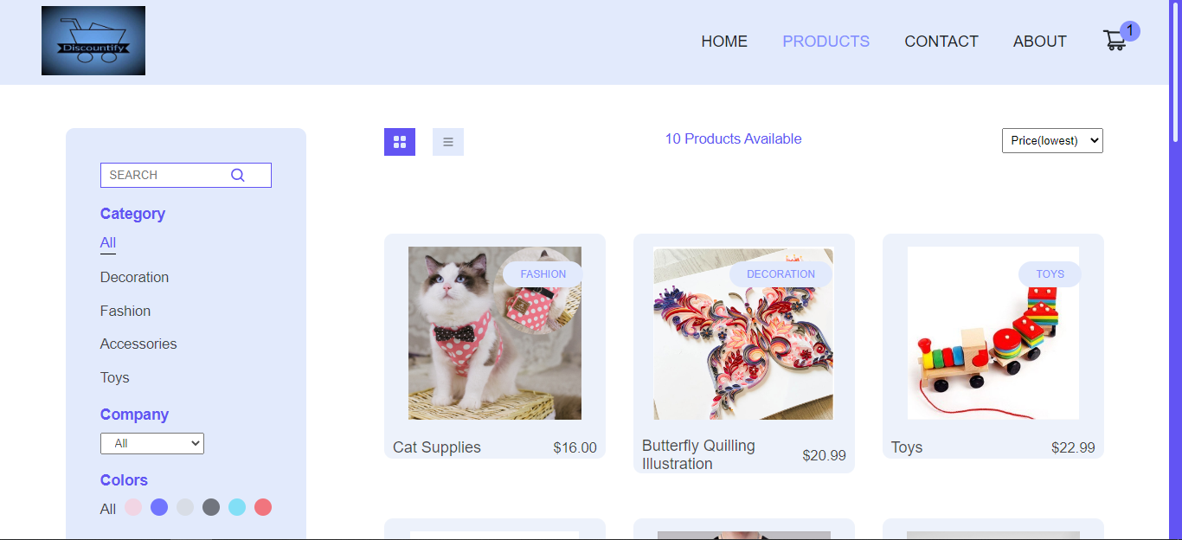Switch to list view layout
Screen dimensions: 1182x540
coord(448,142)
